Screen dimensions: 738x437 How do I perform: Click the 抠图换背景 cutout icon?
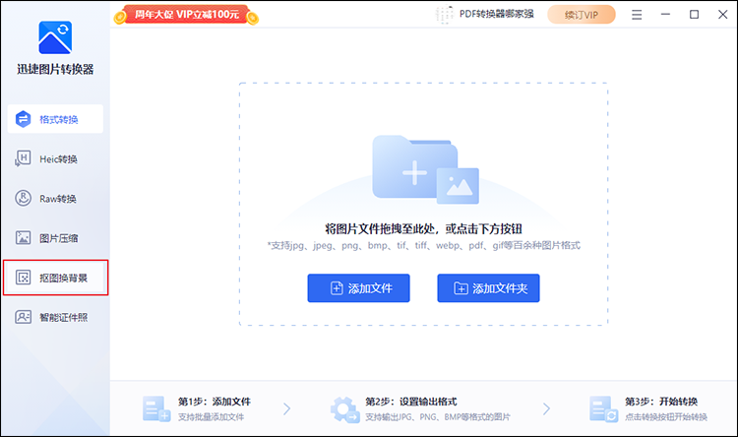click(x=24, y=279)
